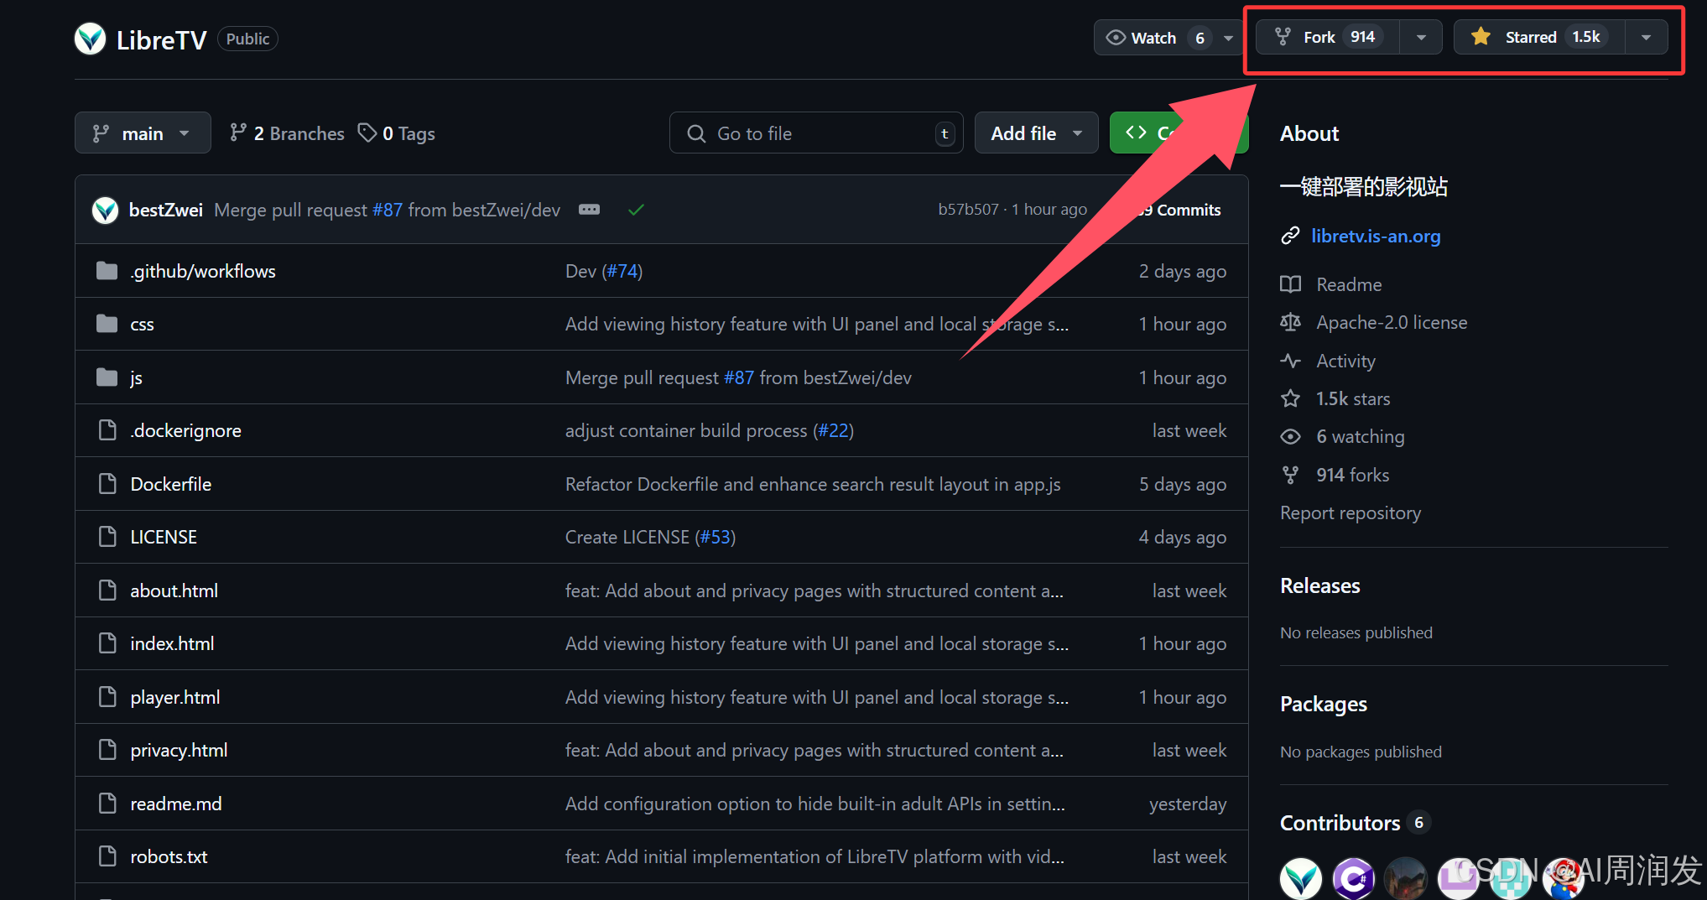This screenshot has width=1707, height=900.
Task: Visit the libretv.is-an.org website link
Action: tap(1376, 236)
